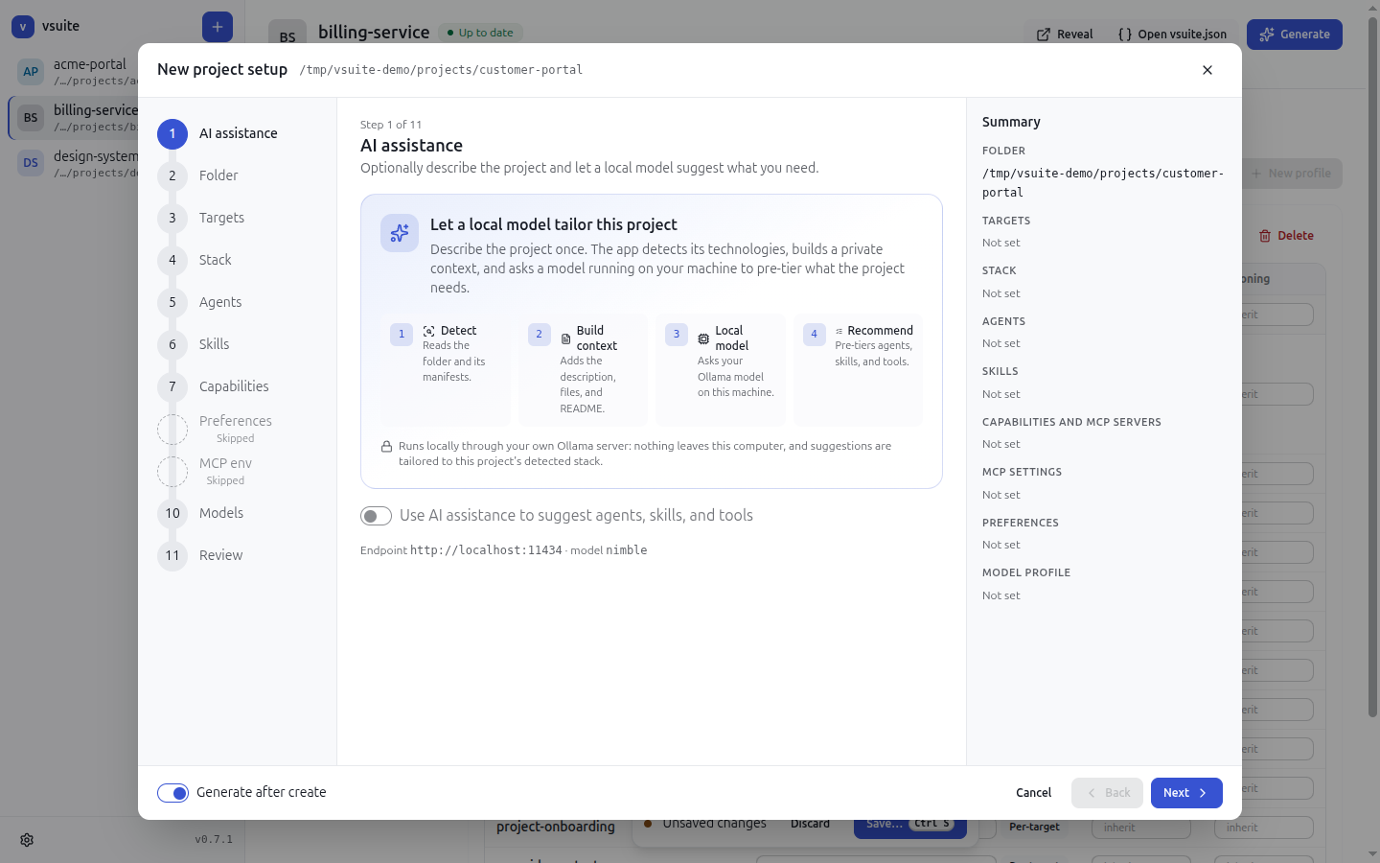This screenshot has height=863, width=1380.
Task: Toggle Generate after create switch
Action: [x=173, y=793]
